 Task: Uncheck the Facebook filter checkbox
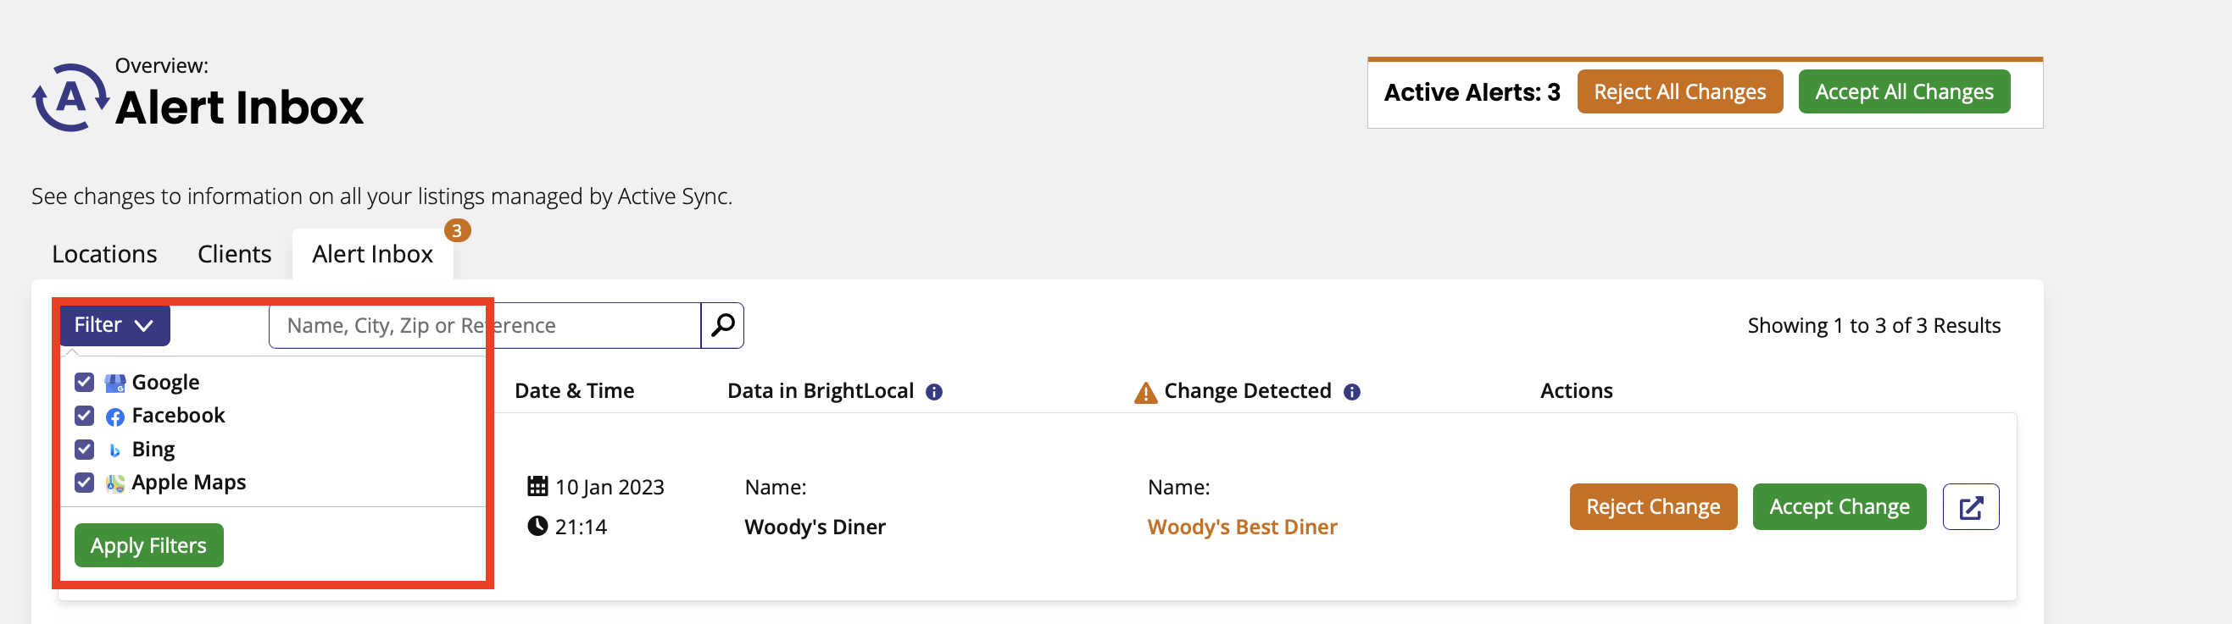tap(84, 416)
